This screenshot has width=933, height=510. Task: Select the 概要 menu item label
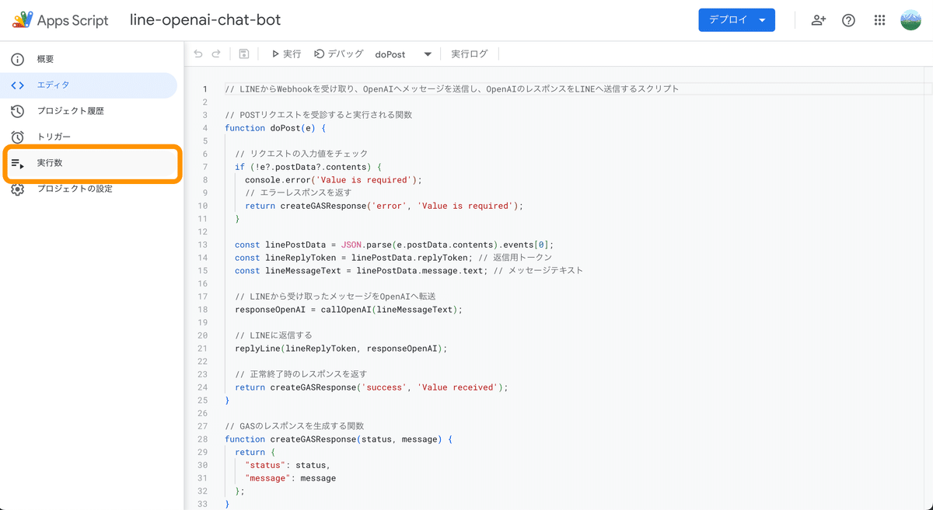pyautogui.click(x=46, y=59)
